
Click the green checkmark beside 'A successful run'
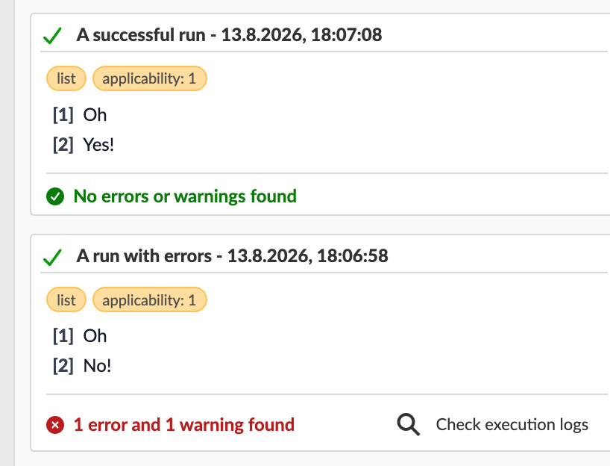52,36
